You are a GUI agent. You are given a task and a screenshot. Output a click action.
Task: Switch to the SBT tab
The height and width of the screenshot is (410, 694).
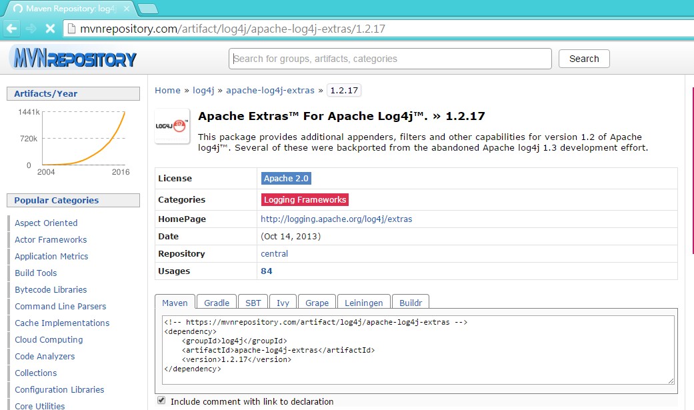click(253, 301)
